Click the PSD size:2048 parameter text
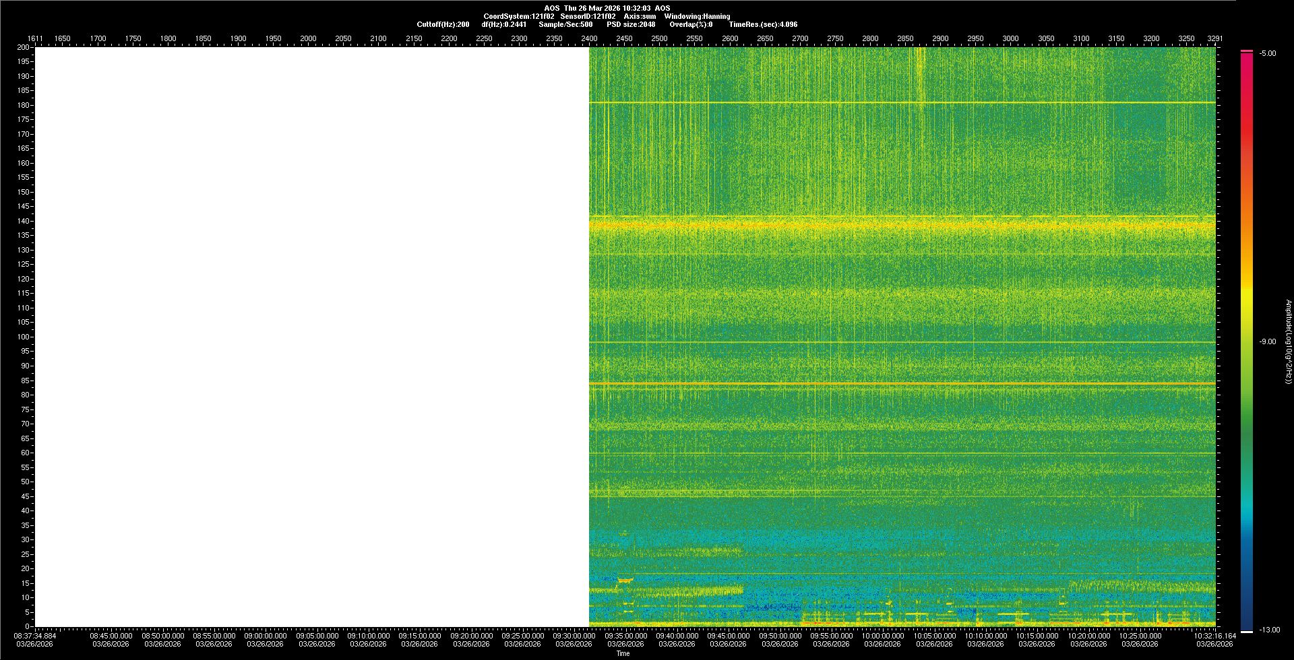Screen dimensions: 1294x660 tap(631, 24)
